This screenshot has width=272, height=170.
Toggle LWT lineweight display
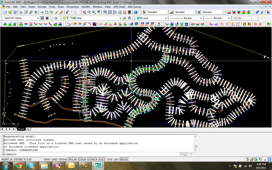click(x=116, y=160)
